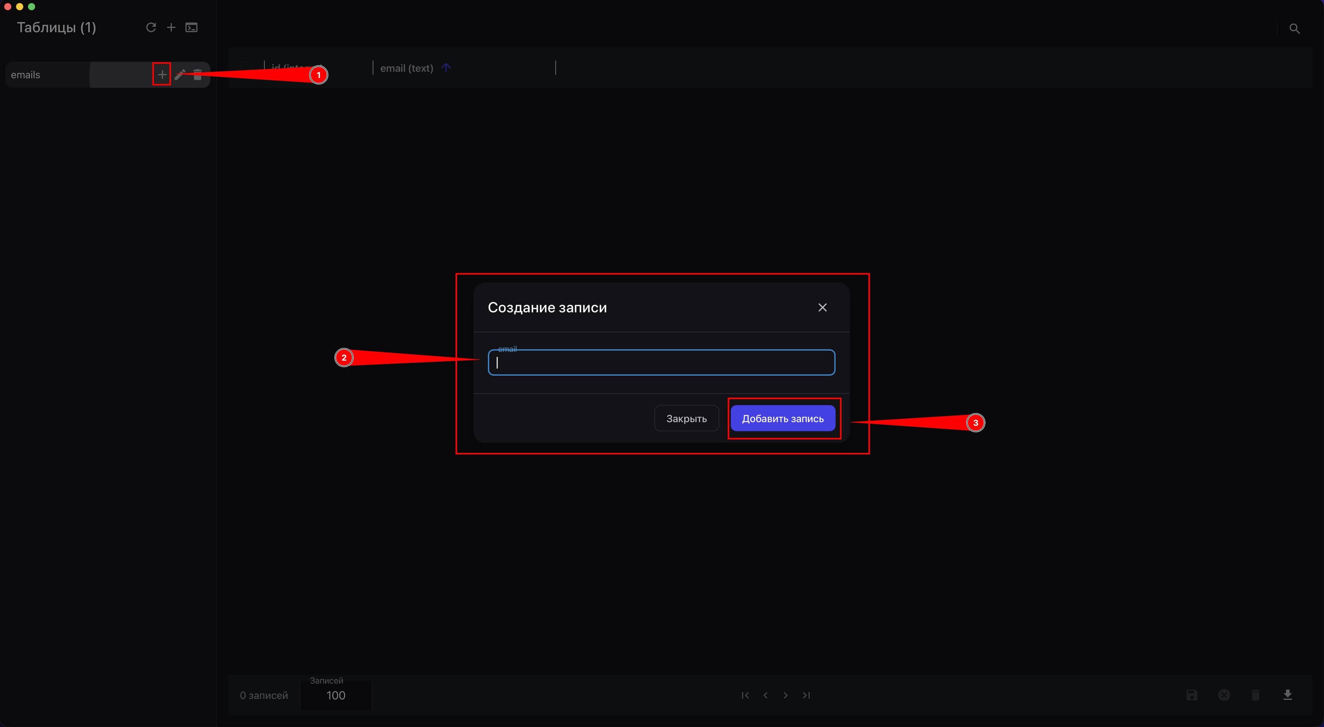Delete selected records with footer trash icon
The width and height of the screenshot is (1324, 727).
pyautogui.click(x=1256, y=695)
